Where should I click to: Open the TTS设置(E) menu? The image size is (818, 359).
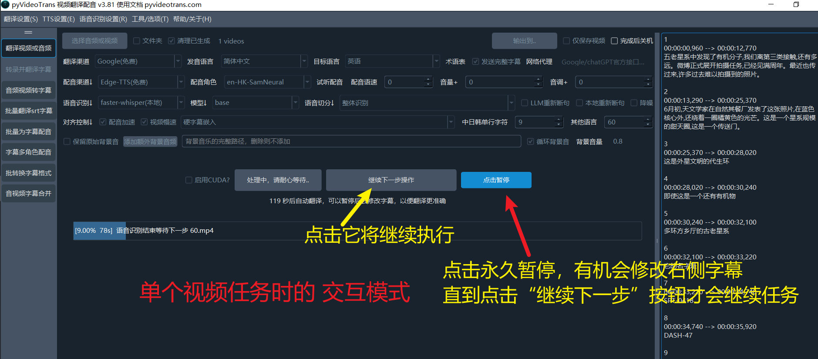(58, 19)
